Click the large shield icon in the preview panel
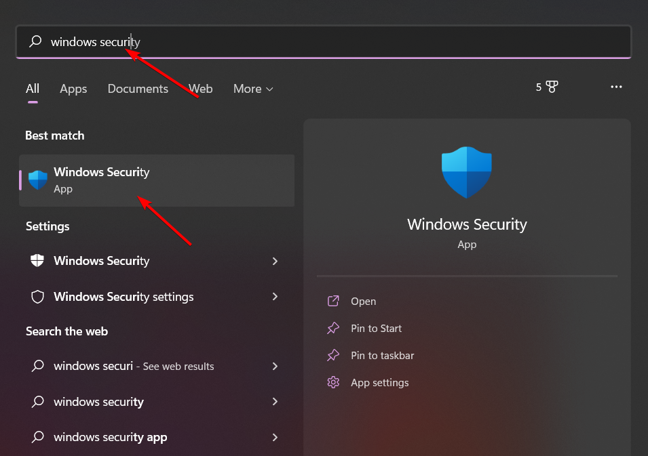 click(x=467, y=172)
